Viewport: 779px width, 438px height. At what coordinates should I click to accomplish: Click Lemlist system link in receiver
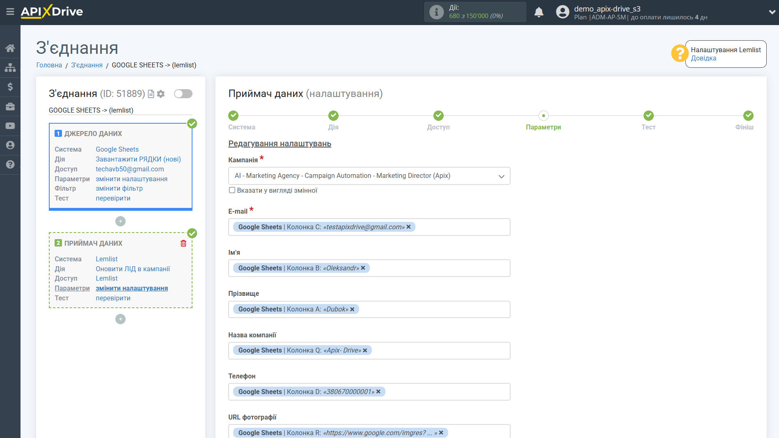[x=107, y=259]
